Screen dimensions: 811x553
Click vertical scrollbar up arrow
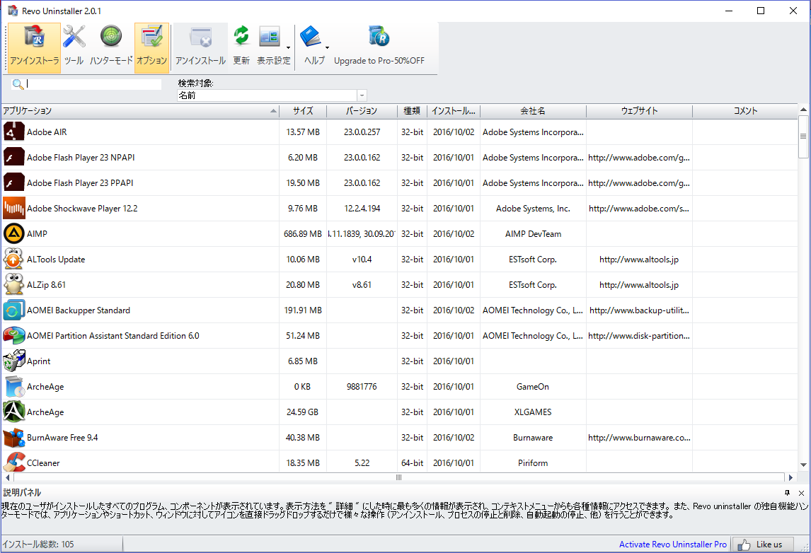(803, 110)
